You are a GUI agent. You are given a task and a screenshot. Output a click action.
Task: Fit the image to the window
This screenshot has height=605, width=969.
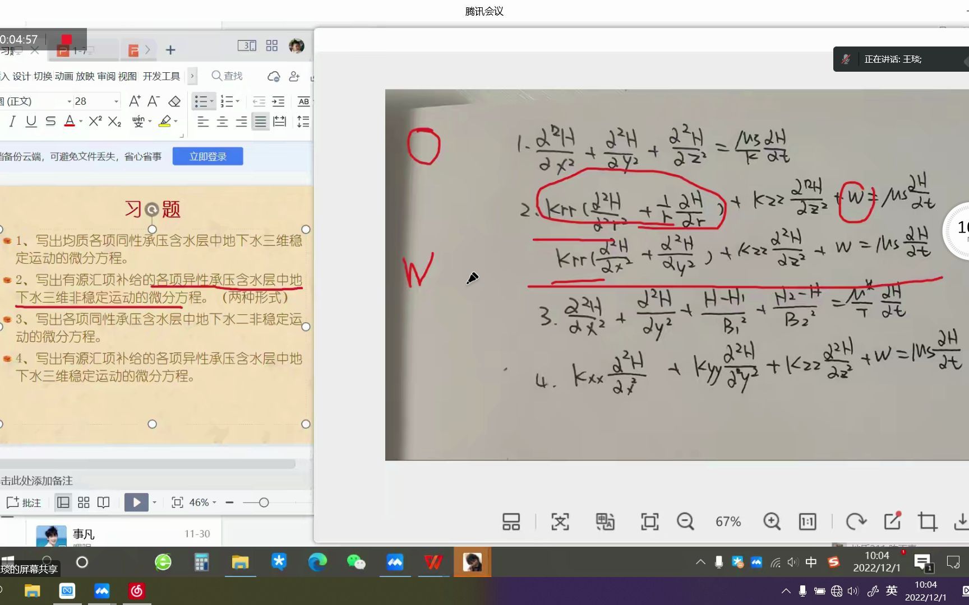[x=650, y=522]
